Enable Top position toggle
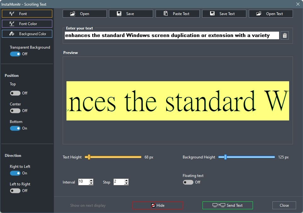This screenshot has width=303, height=213. click(x=15, y=93)
